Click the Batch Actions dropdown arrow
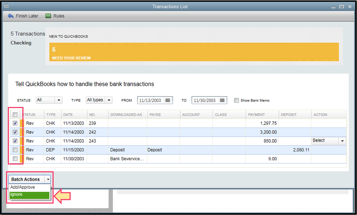 click(48, 180)
